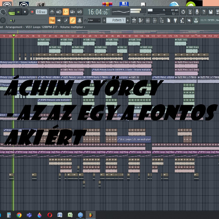Image resolution: width=219 pixels, height=219 pixels.
Task: Click the FL Studio taskbar icon
Action: pos(91,215)
